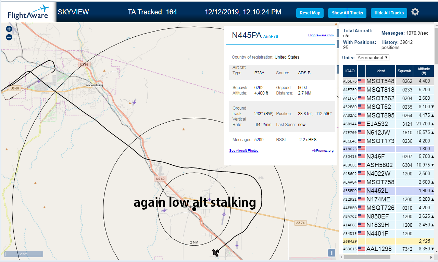Zoom in the map with plus button
438x262 pixels.
[9, 29]
